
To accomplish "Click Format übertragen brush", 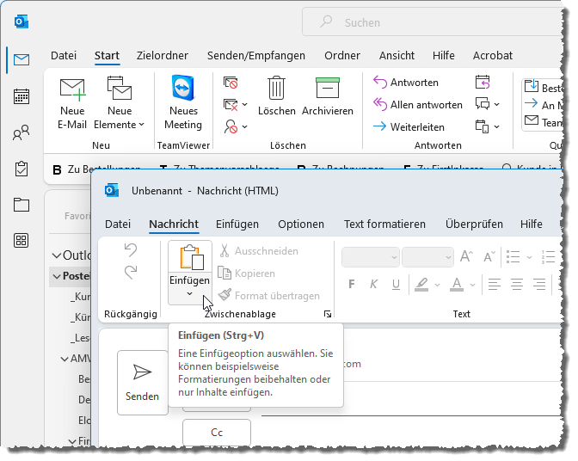I will click(x=269, y=296).
